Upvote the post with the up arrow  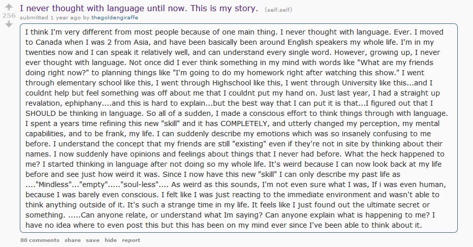click(x=9, y=8)
